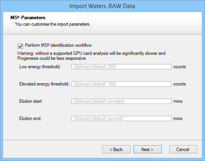Click the 'Elution start:' label

coord(31,101)
